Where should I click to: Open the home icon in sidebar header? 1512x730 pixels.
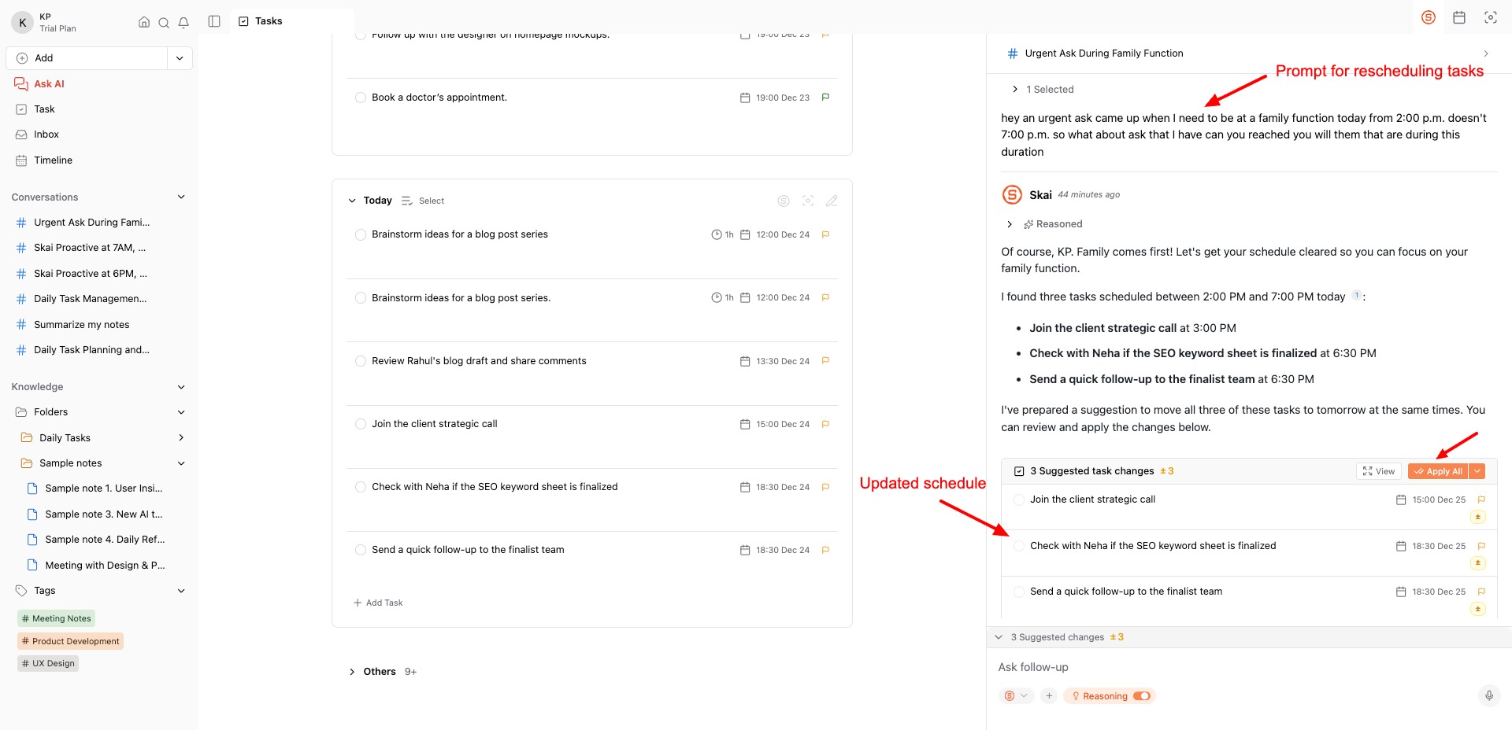(x=144, y=22)
